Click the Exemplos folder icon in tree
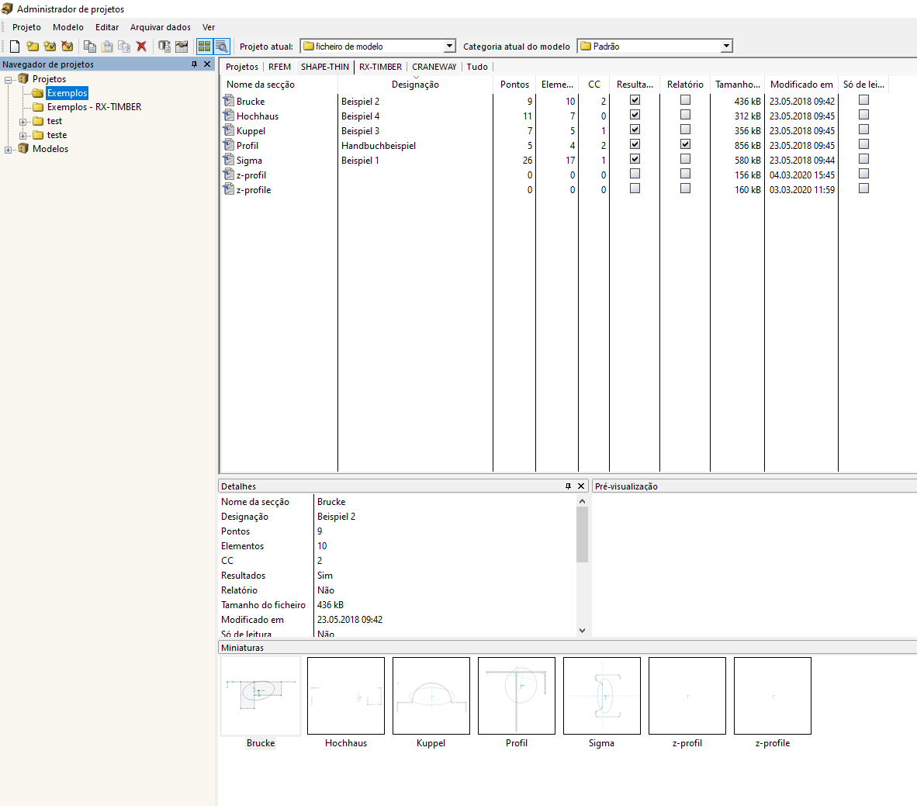Viewport: 917px width, 806px height. tap(38, 93)
